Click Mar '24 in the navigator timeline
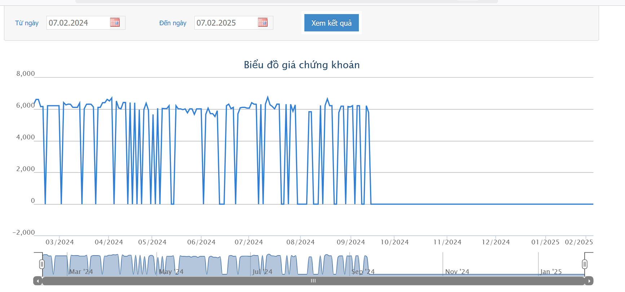 [x=81, y=272]
